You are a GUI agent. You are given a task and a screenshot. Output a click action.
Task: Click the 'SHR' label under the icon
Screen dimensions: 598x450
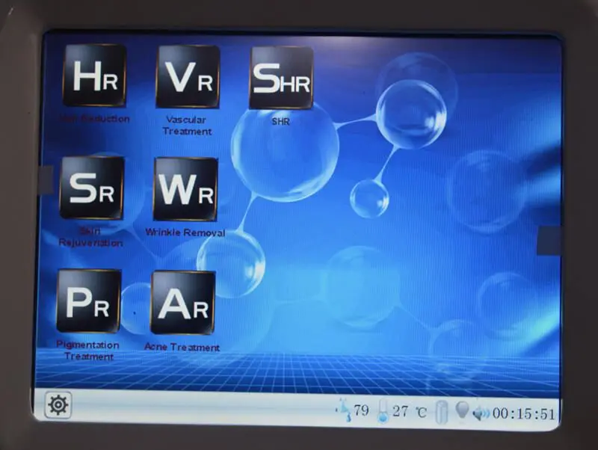pos(281,122)
